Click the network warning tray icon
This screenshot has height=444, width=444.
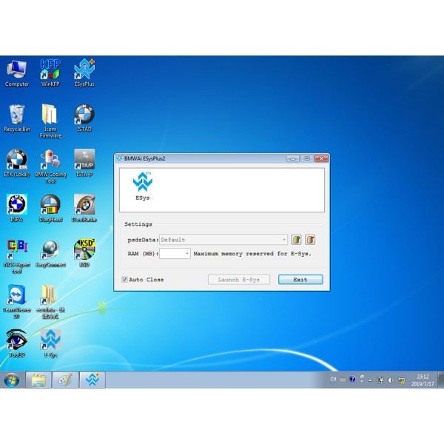tap(401, 380)
